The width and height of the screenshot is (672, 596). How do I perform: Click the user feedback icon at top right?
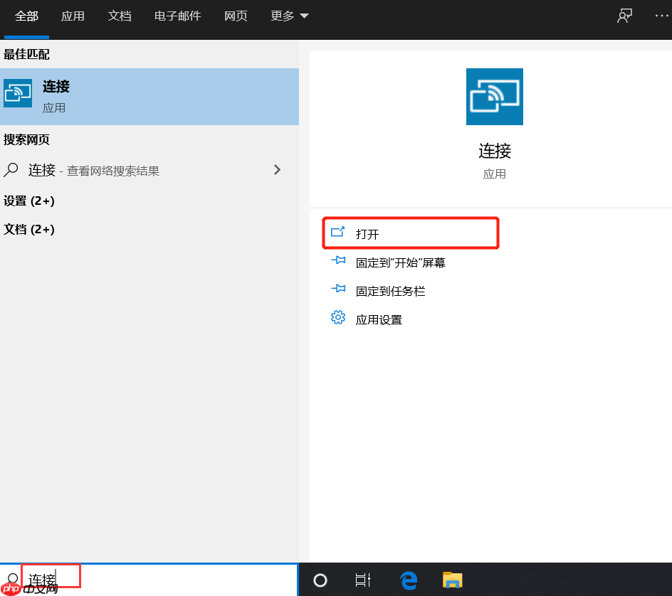click(624, 15)
